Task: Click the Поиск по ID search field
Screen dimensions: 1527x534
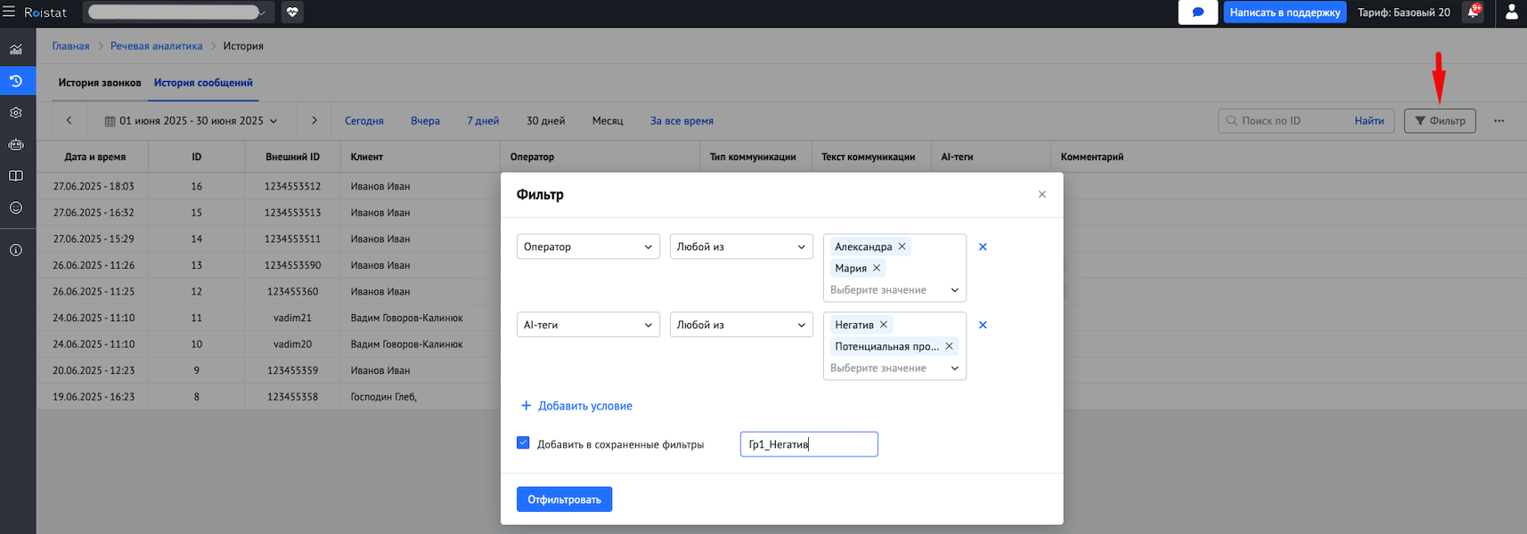Action: (x=1284, y=121)
